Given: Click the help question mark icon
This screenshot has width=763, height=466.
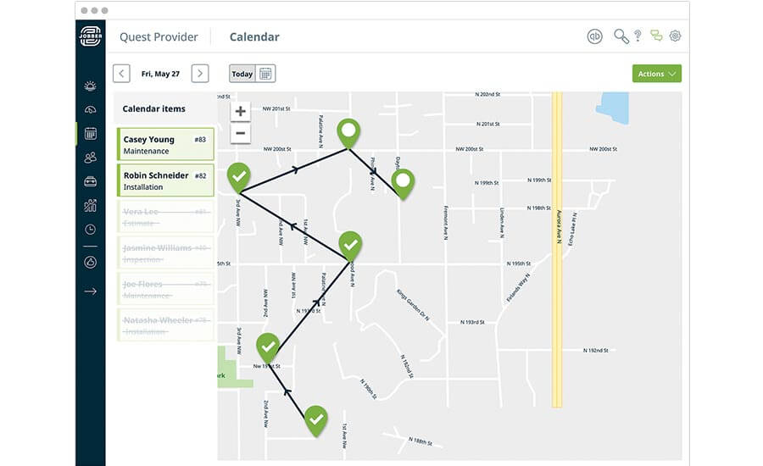Looking at the screenshot, I should (x=638, y=36).
